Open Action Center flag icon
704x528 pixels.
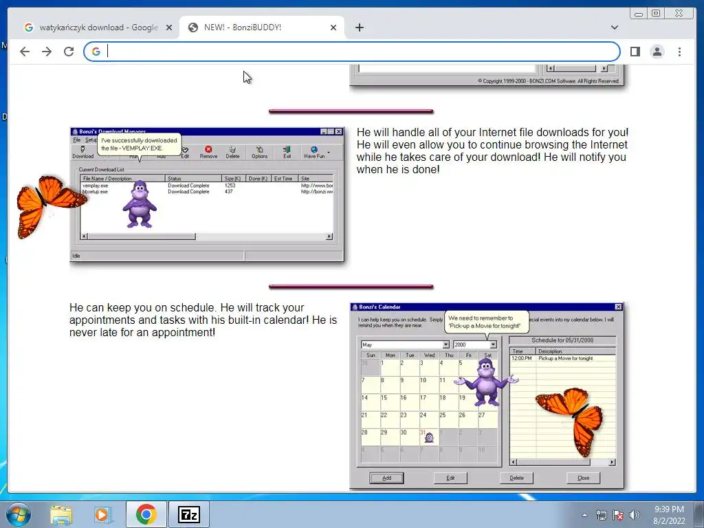[x=618, y=515]
